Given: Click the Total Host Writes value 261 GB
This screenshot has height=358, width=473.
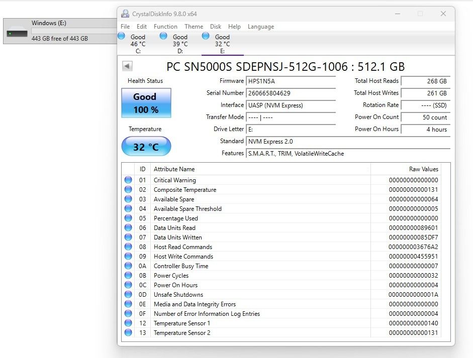Looking at the screenshot, I should click(x=426, y=93).
